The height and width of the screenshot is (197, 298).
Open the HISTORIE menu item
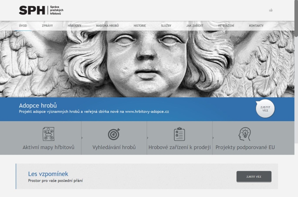point(140,26)
